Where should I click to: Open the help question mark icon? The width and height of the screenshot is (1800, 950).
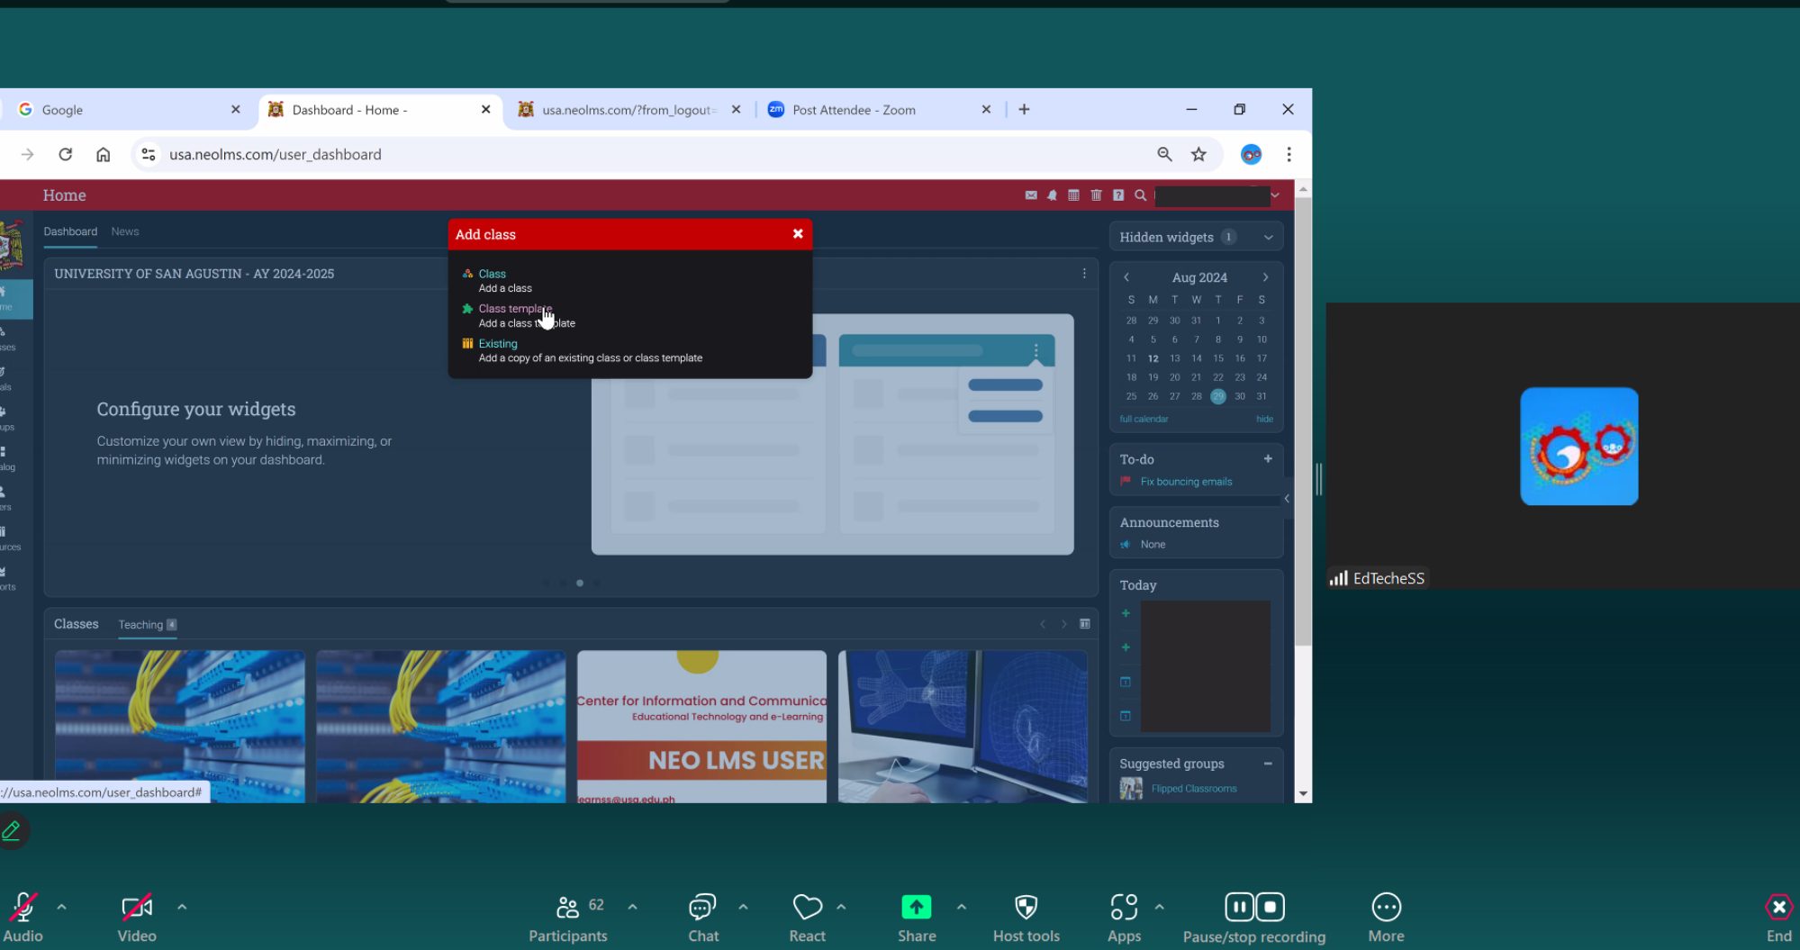[1118, 195]
